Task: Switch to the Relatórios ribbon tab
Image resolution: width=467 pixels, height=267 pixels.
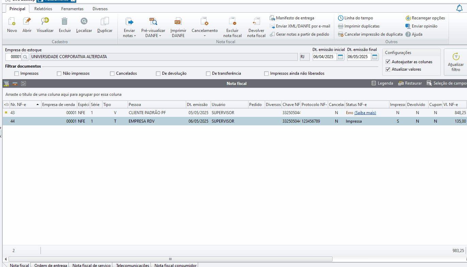Action: coord(43,9)
